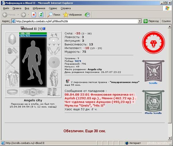The width and height of the screenshot is (173, 146).
Task: Click the Internet zone status bar indicator
Action: click(133, 143)
